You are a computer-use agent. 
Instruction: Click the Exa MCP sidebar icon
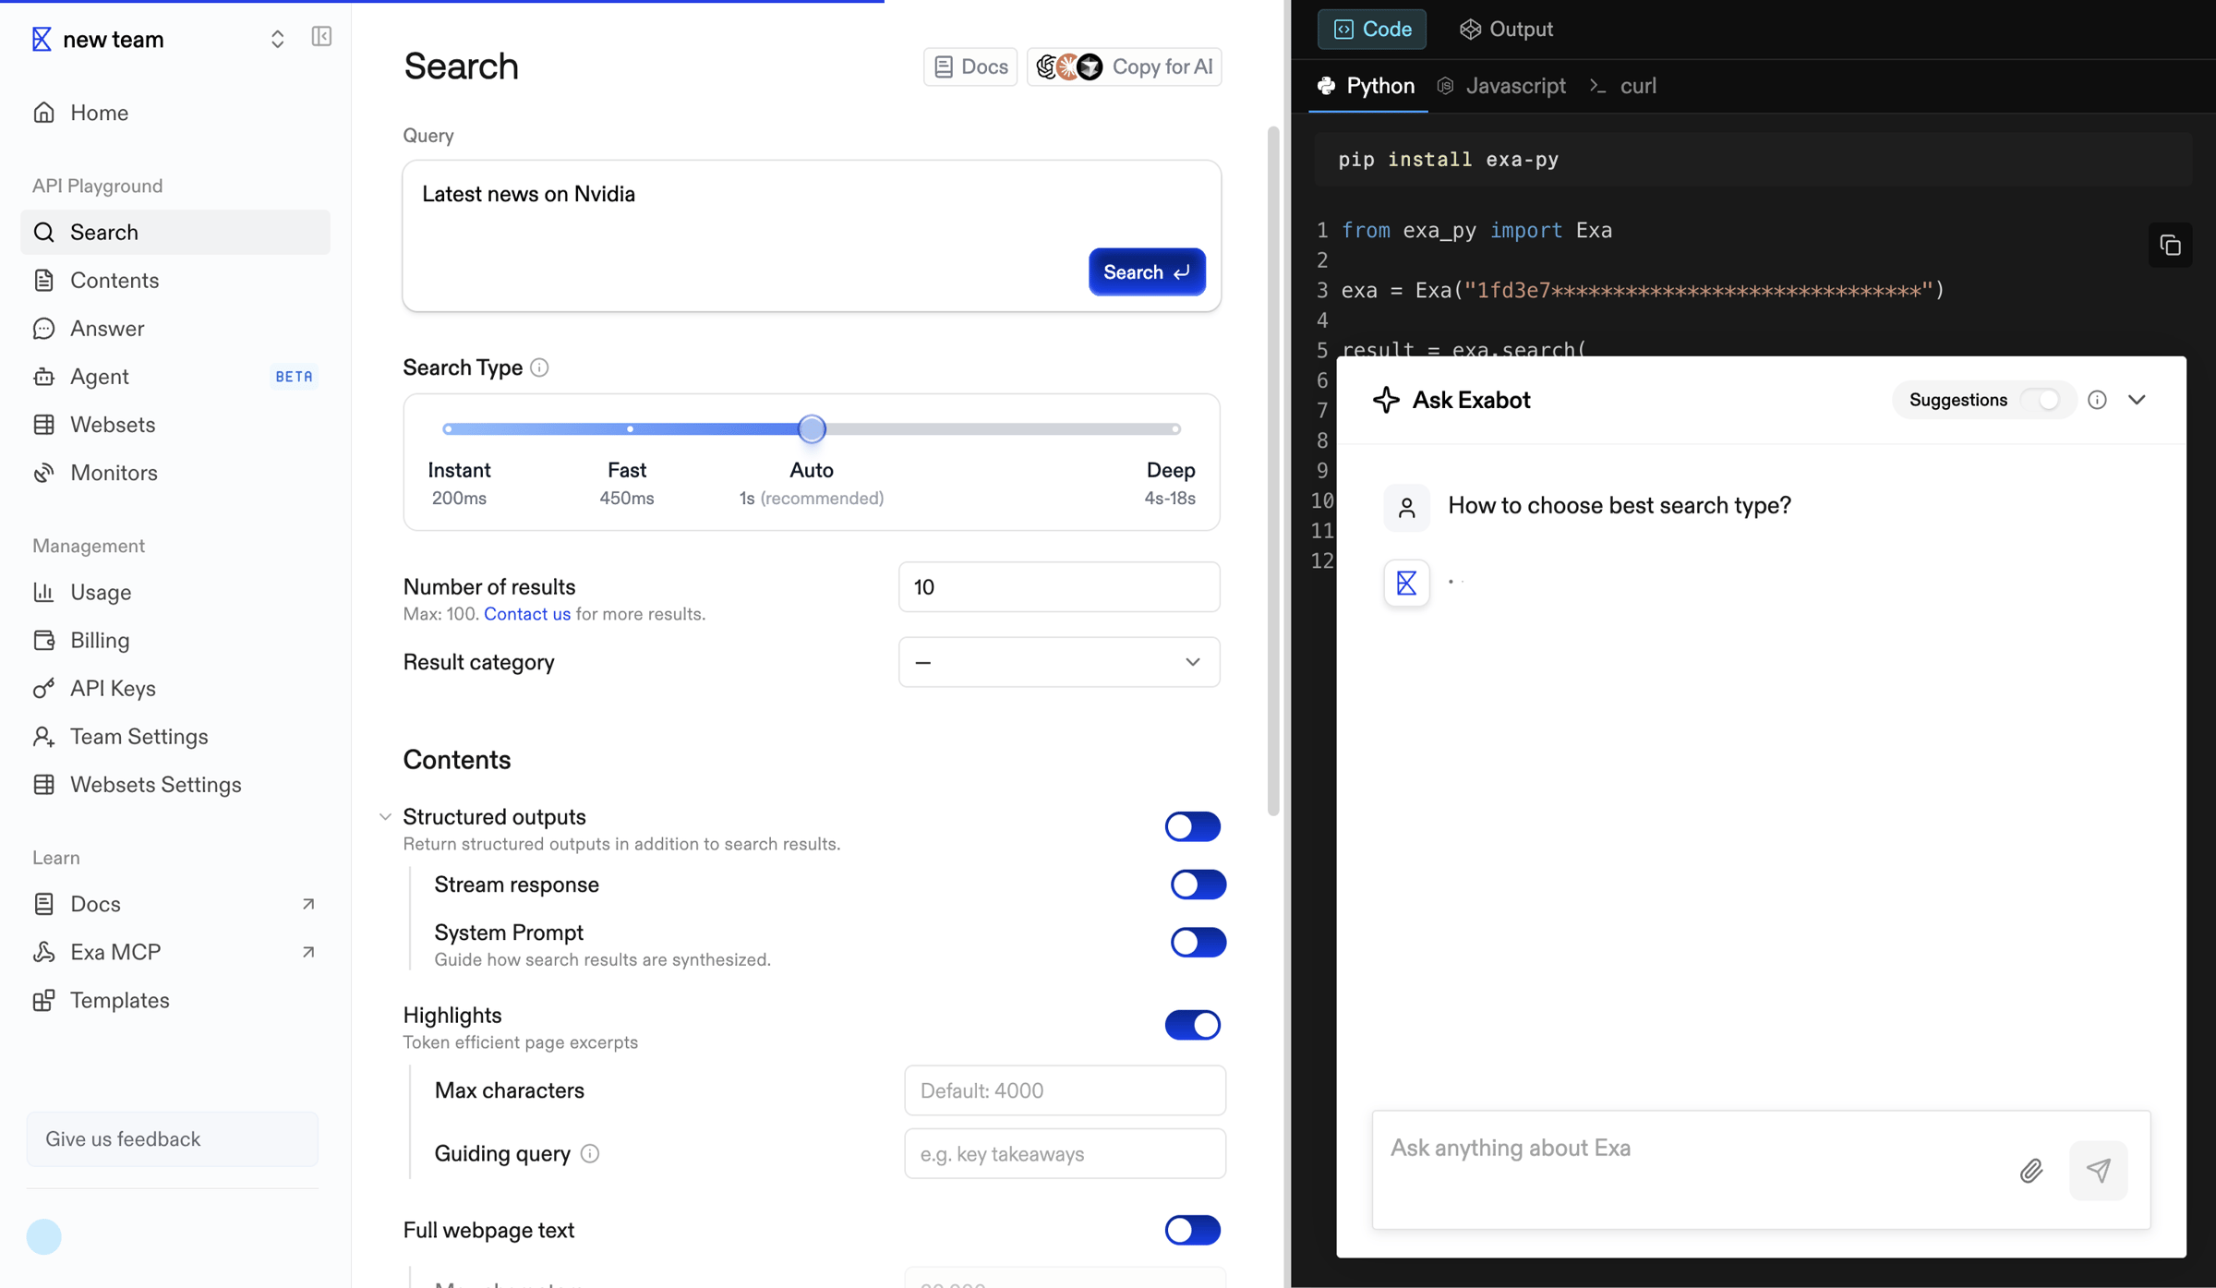[x=43, y=952]
